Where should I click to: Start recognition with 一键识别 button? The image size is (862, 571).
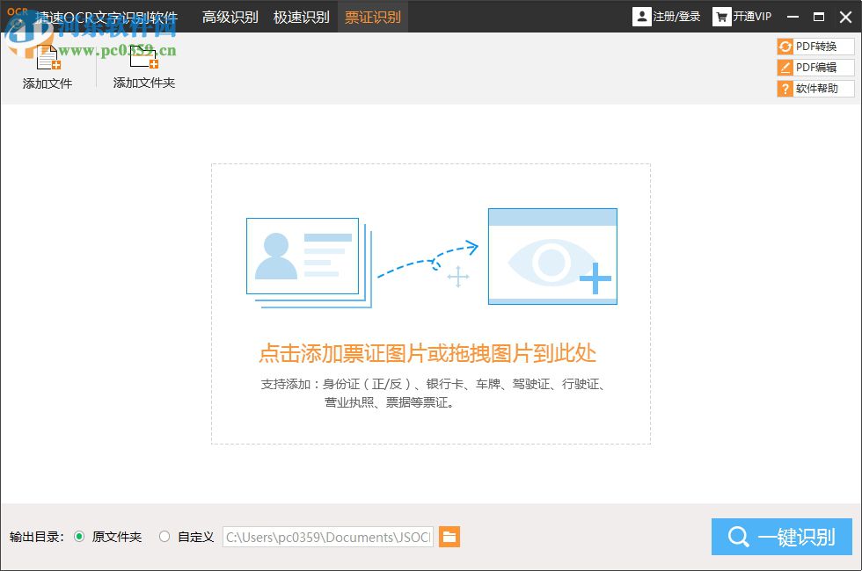(782, 537)
